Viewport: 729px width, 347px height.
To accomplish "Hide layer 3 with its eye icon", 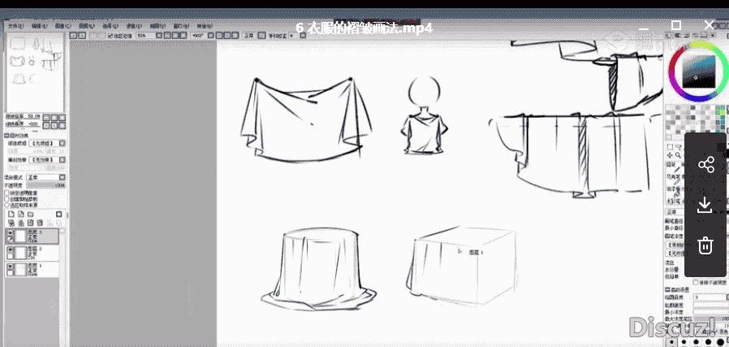I will (x=10, y=232).
